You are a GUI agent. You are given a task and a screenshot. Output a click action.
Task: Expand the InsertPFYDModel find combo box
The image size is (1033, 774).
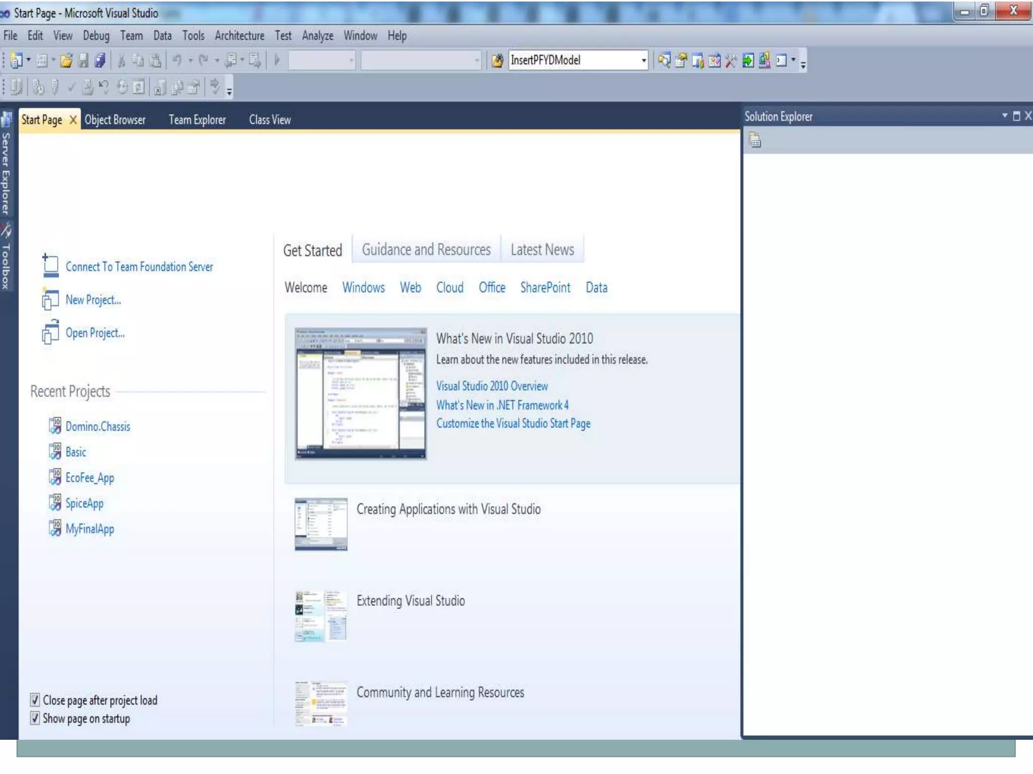click(644, 60)
